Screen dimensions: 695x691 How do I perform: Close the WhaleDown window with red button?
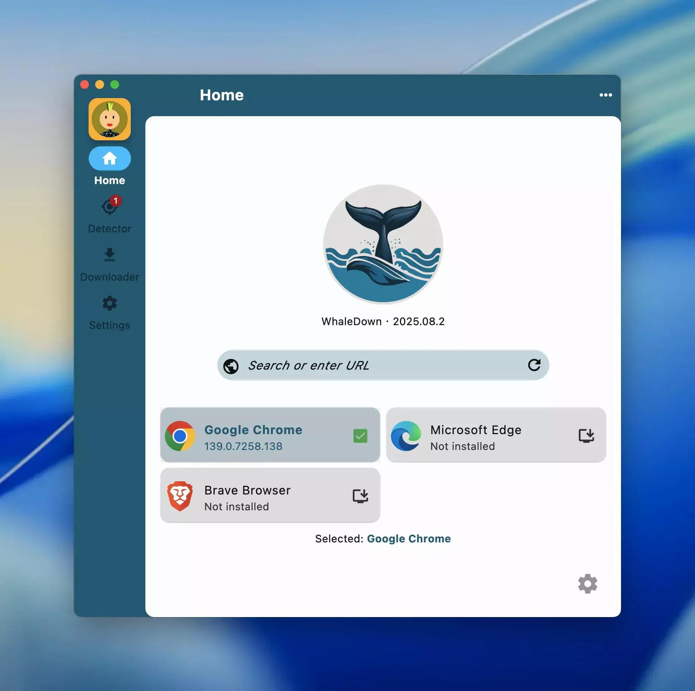[85, 84]
